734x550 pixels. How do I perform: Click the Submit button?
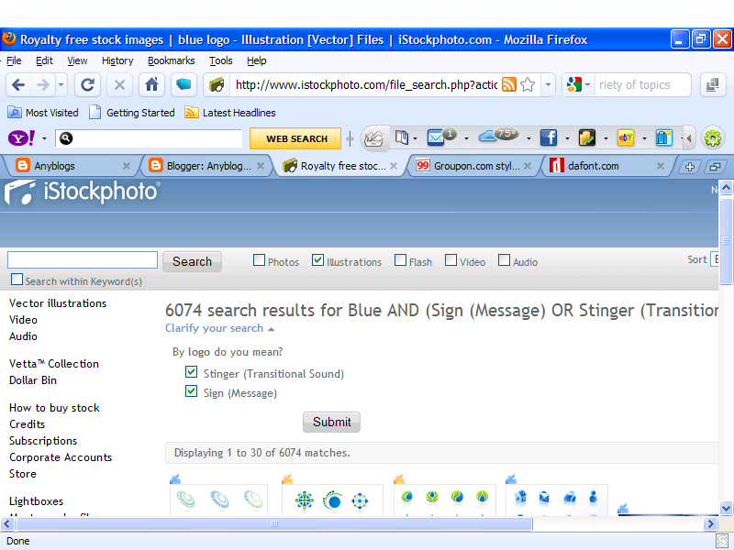pyautogui.click(x=331, y=422)
